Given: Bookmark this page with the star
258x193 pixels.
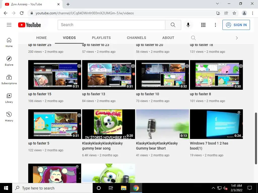Looking at the screenshot, I should 234,13.
